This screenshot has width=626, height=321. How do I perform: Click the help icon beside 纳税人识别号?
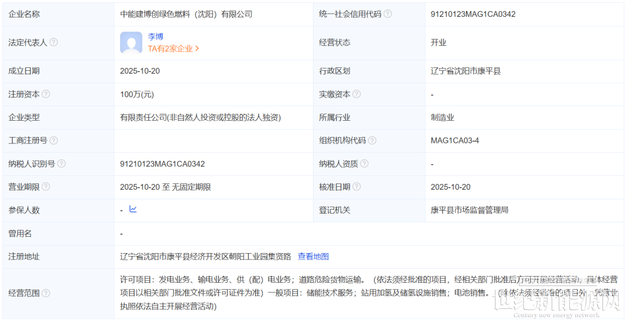61,164
